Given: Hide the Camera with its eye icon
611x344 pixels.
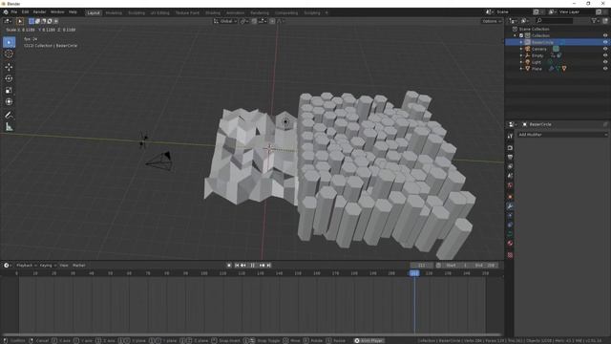Looking at the screenshot, I should click(605, 49).
